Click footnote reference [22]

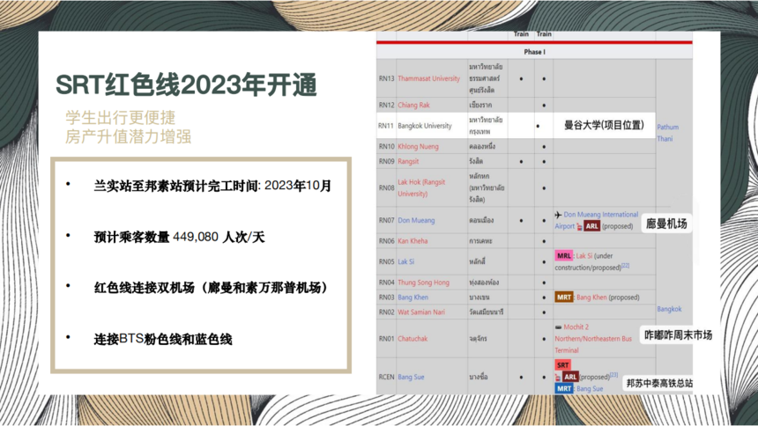(625, 265)
